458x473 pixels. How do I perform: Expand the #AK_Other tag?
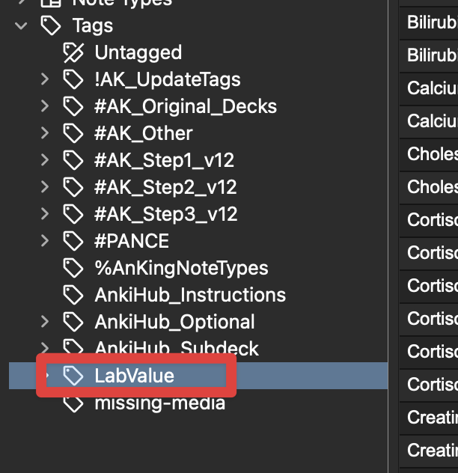point(45,133)
